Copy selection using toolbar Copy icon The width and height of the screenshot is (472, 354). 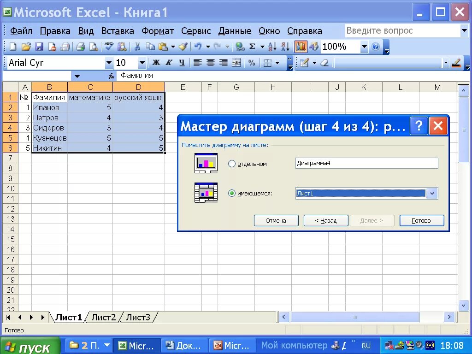click(150, 47)
